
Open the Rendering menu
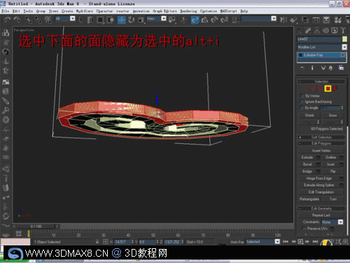[x=188, y=11]
